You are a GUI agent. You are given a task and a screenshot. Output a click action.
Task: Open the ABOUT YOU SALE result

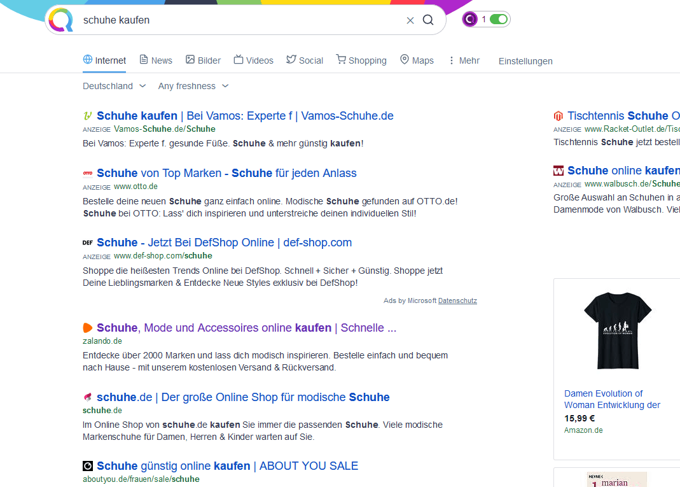pos(227,466)
